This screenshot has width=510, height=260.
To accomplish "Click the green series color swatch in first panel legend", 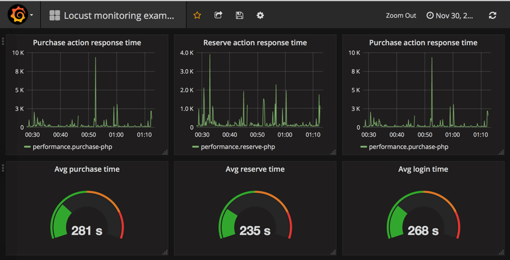I will point(27,147).
